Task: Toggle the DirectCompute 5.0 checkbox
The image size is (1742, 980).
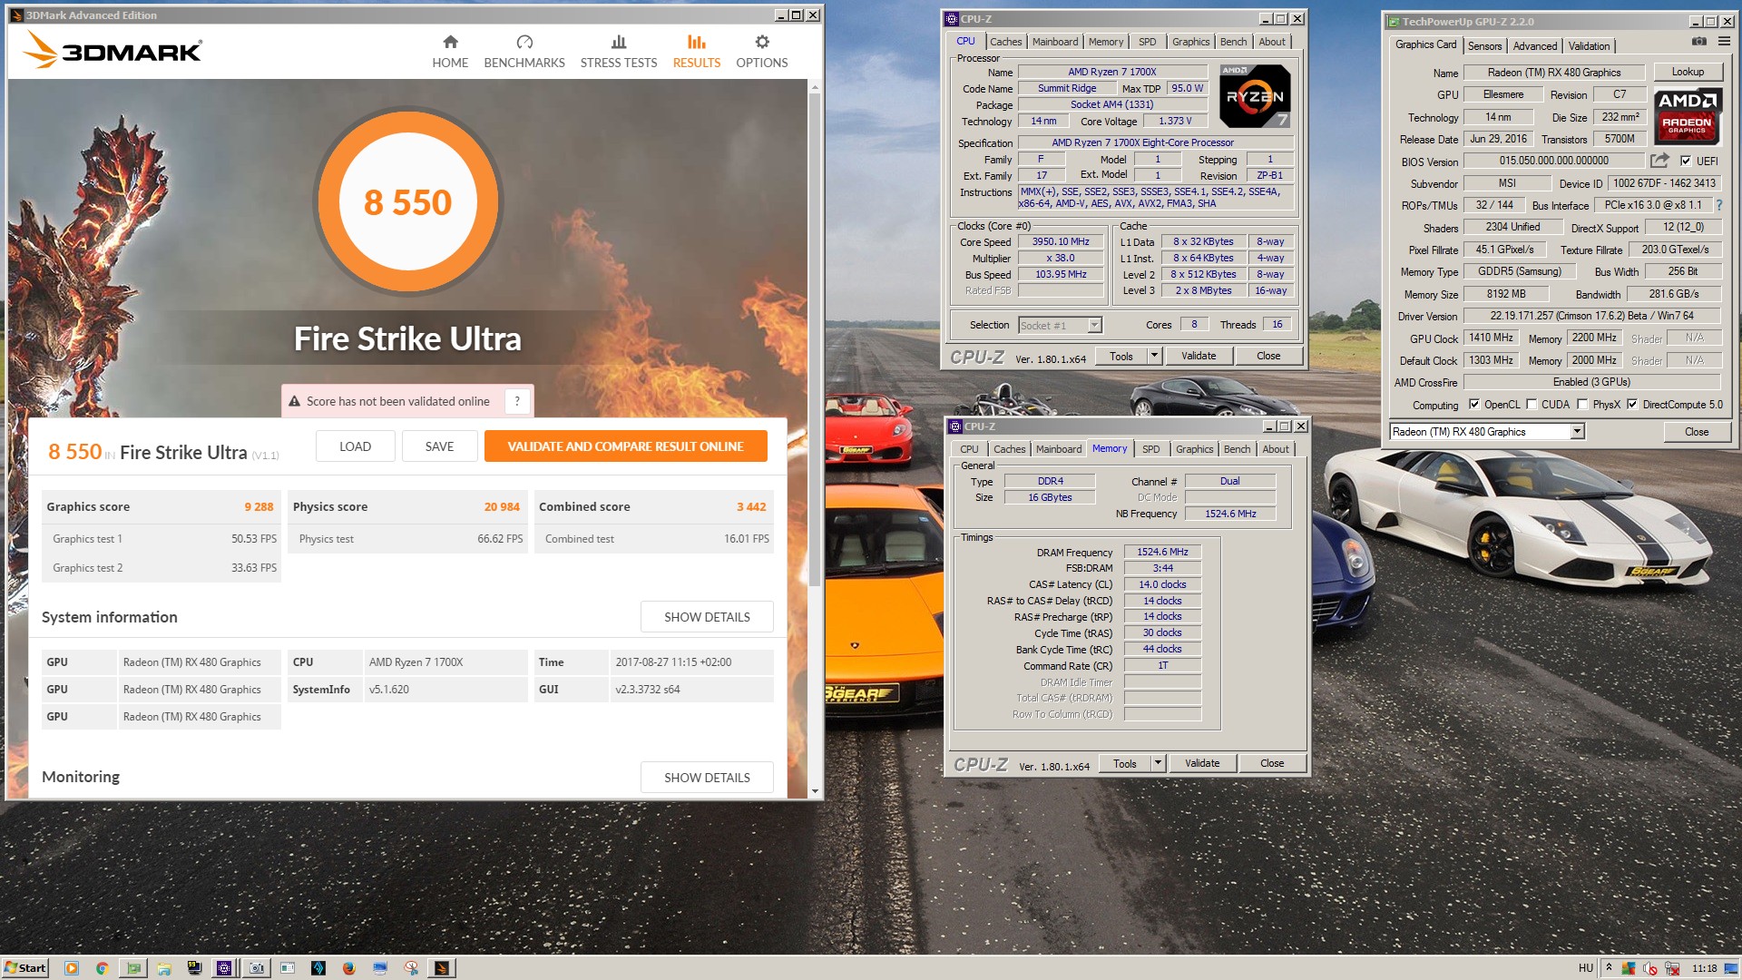Action: point(1632,405)
